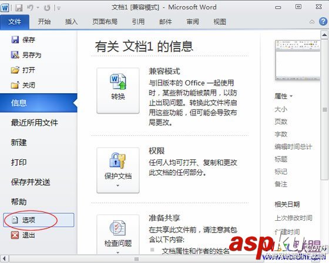Click the Redo icon in quick access toolbar
This screenshot has height=263, width=329.
coord(47,8)
